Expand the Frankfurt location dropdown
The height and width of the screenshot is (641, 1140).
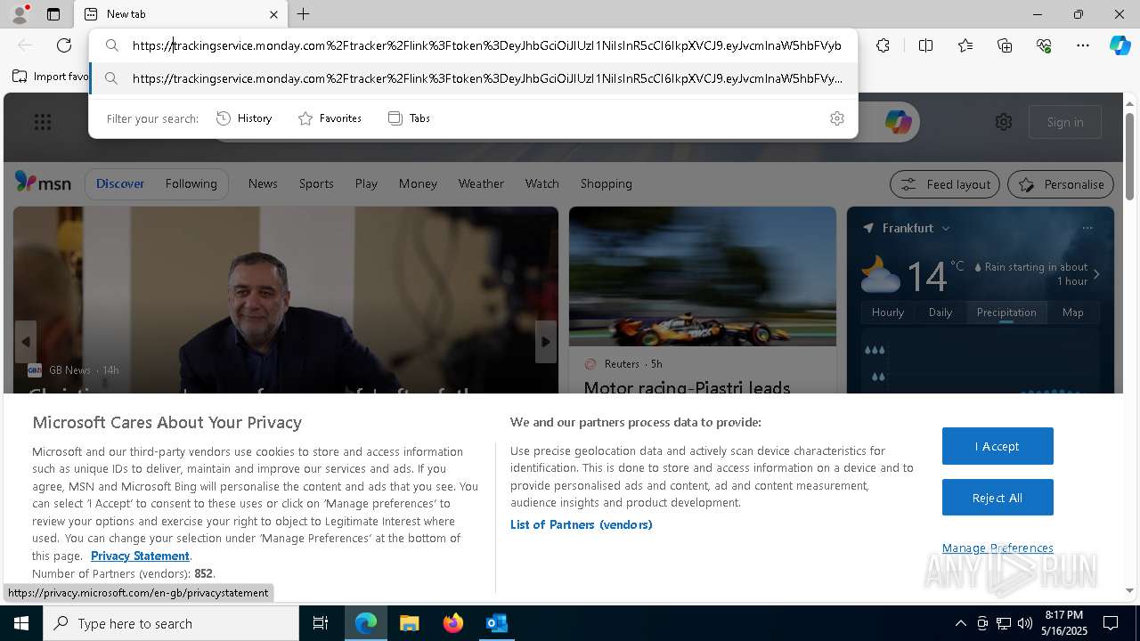click(946, 228)
